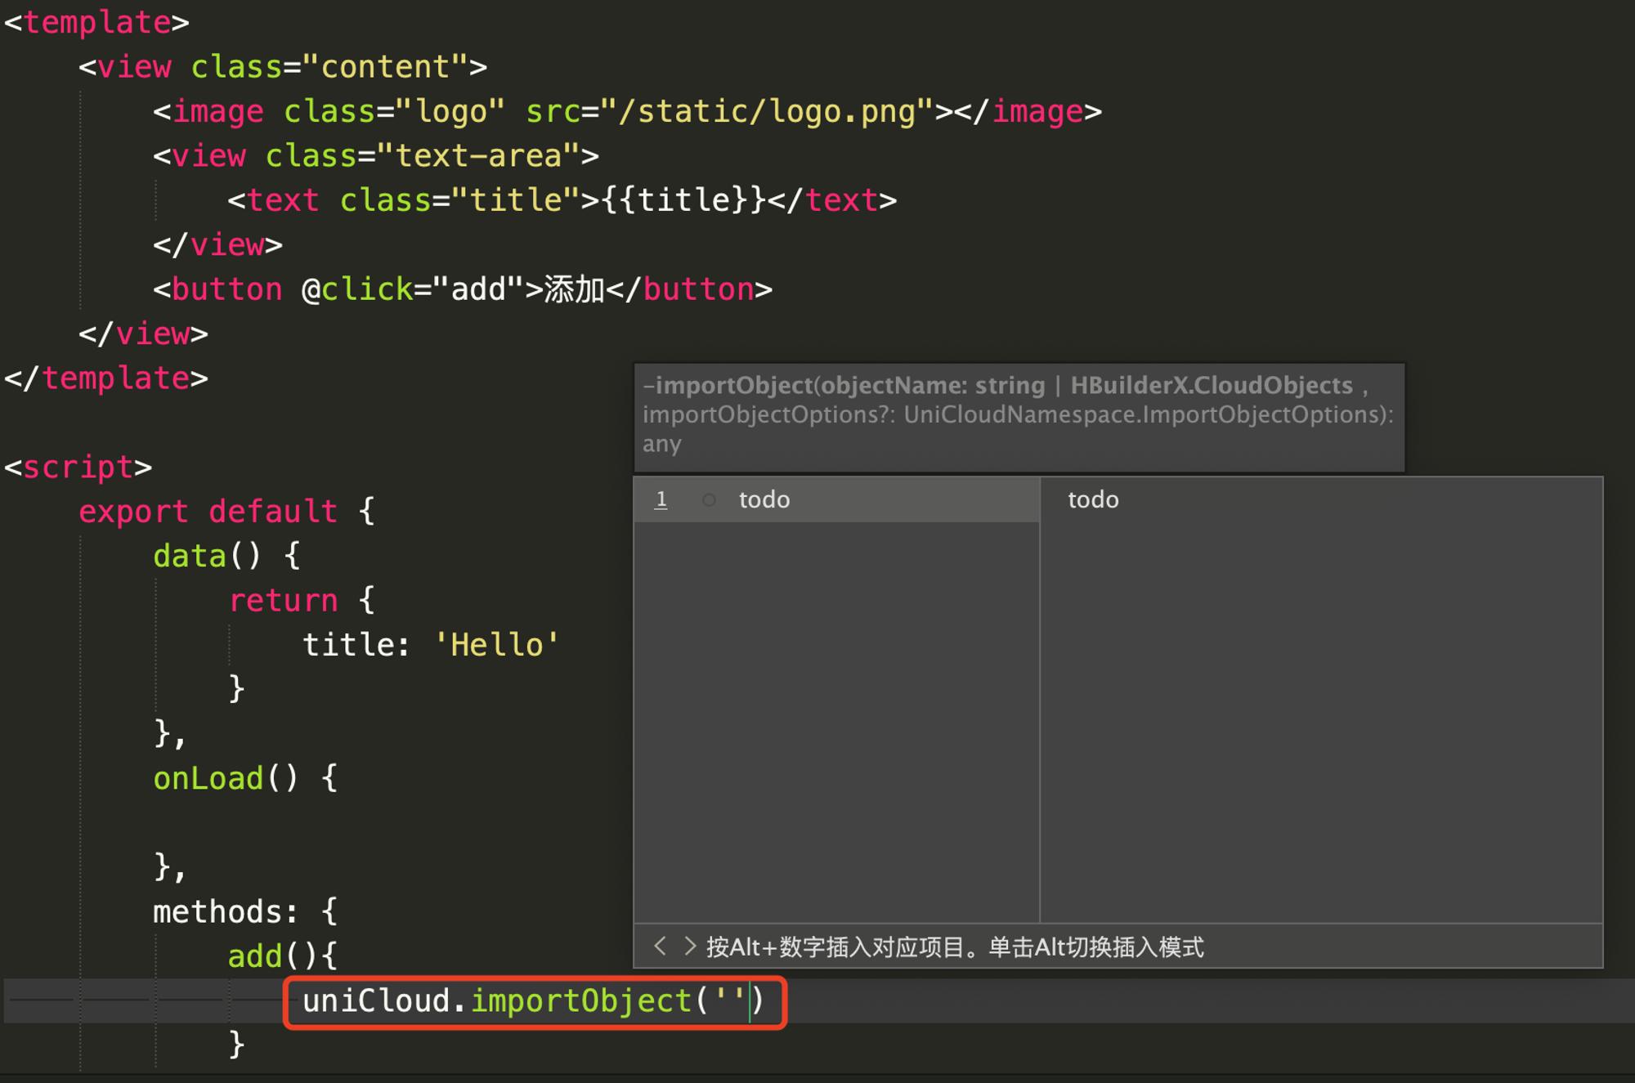This screenshot has height=1083, width=1635.
Task: Click the Alt+数字 hint text in popup footer
Action: pos(955,947)
